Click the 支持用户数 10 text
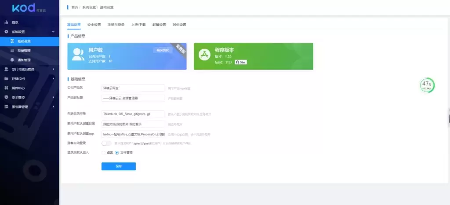This screenshot has width=450, height=205. (100, 61)
